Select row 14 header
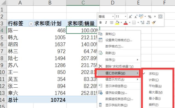This screenshot has width=175, height=108. pyautogui.click(x=3, y=100)
